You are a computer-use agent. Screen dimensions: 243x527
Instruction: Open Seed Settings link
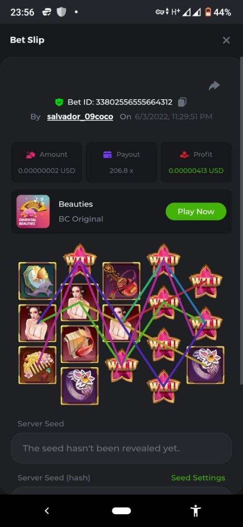tap(198, 478)
